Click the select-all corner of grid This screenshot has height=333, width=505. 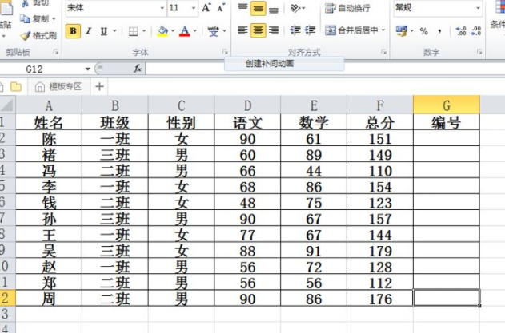[7, 105]
